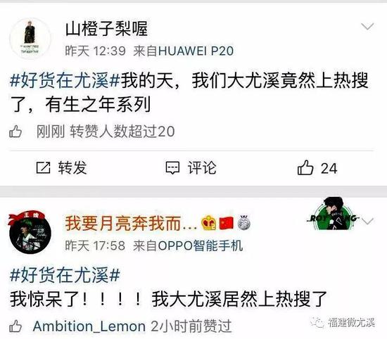
Task: Expand second post options chevron
Action: (368, 222)
